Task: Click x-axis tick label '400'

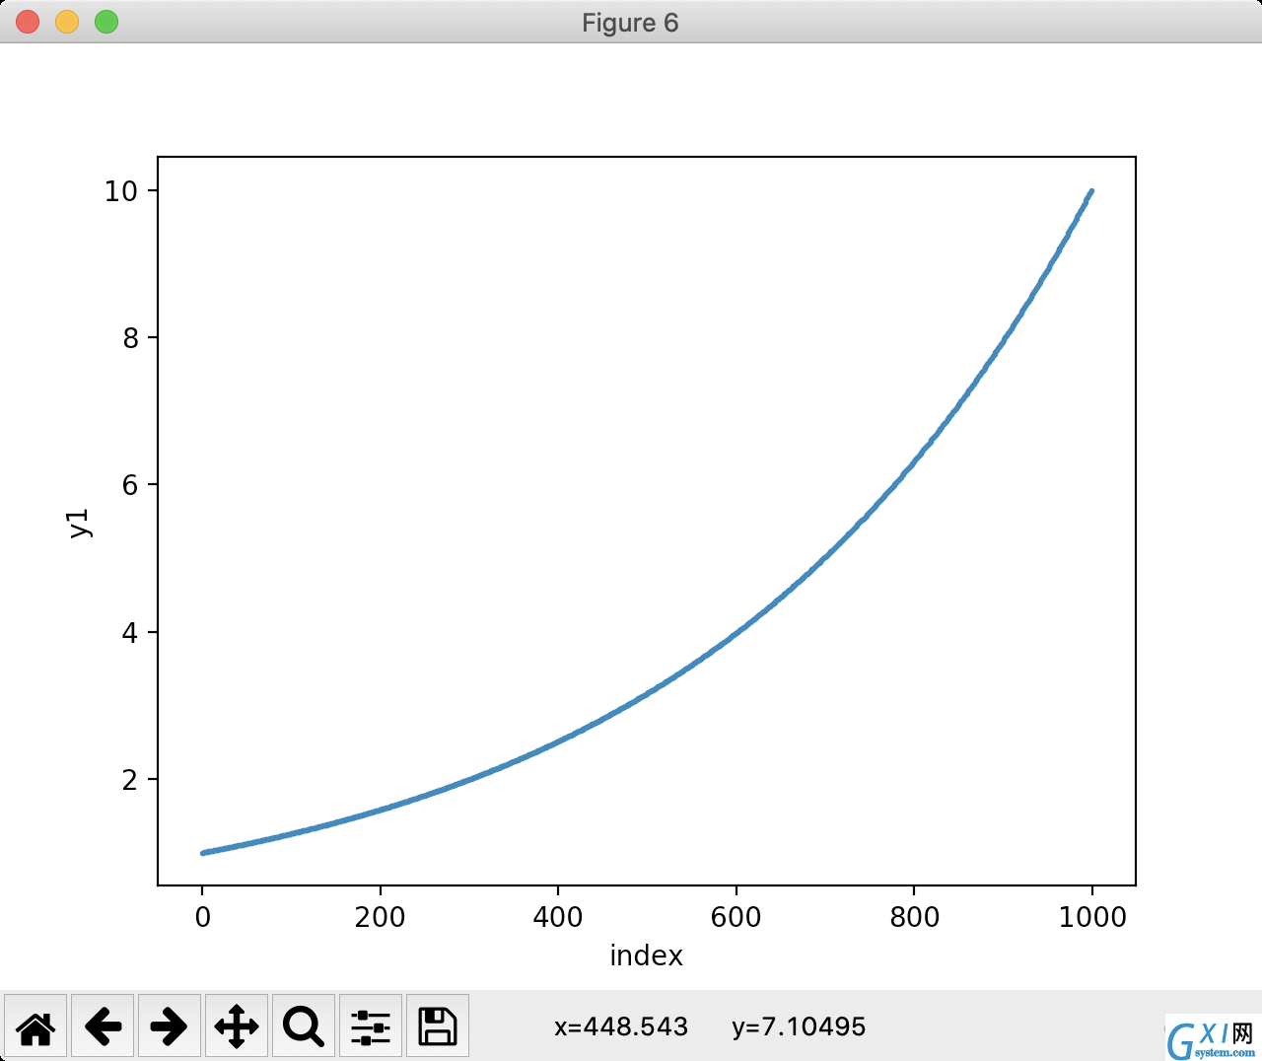Action: (x=558, y=917)
